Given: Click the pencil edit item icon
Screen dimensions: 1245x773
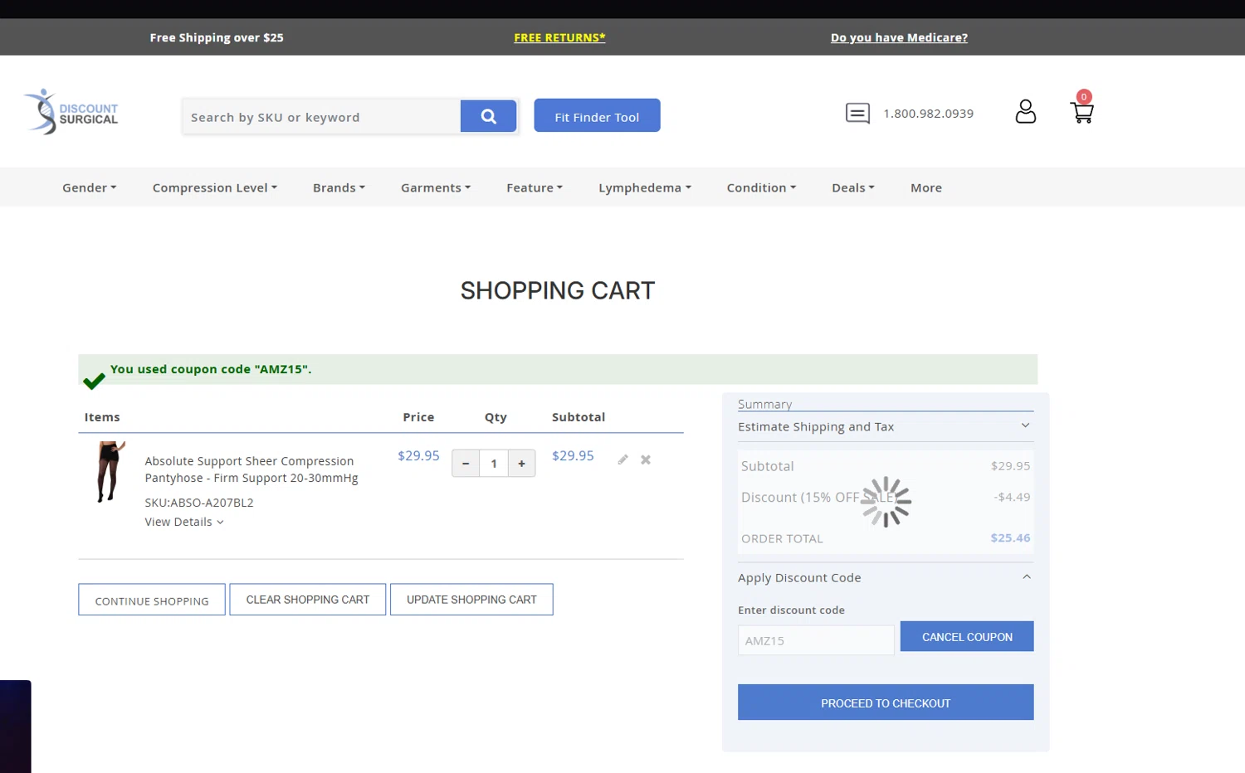Looking at the screenshot, I should click(x=622, y=459).
